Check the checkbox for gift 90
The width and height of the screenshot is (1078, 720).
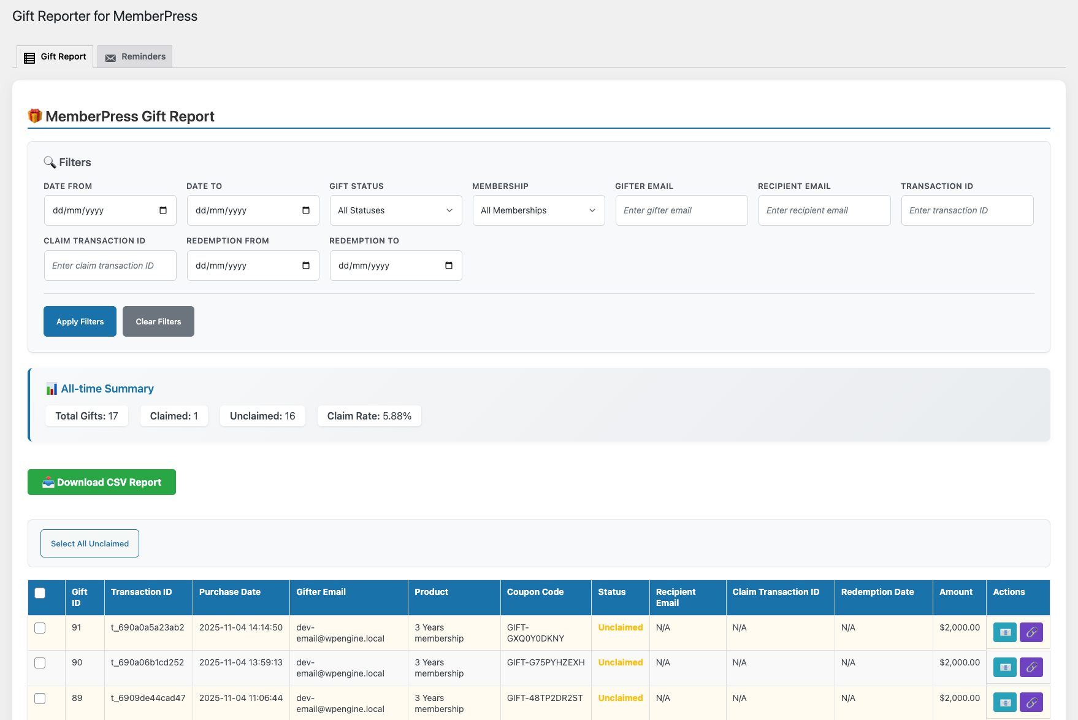tap(40, 663)
